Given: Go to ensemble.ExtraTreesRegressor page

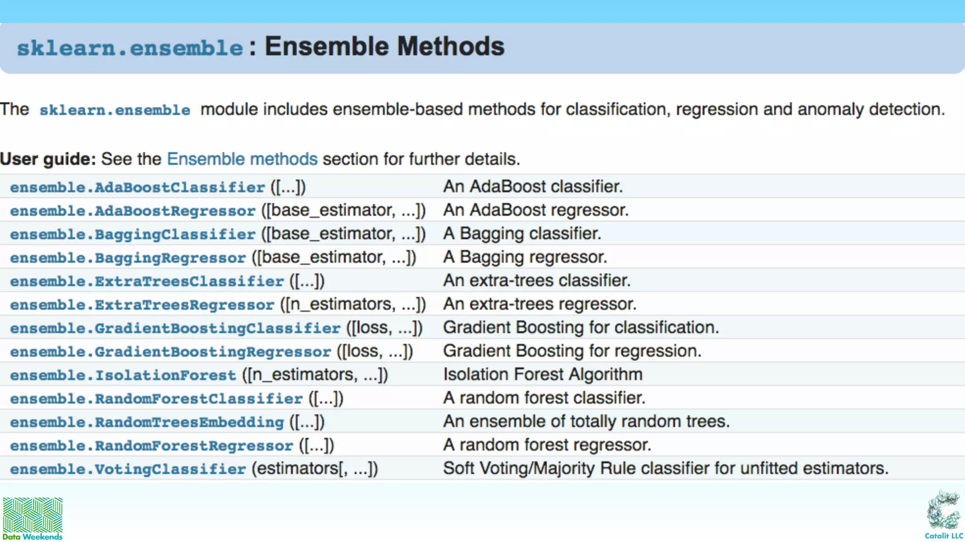Looking at the screenshot, I should 142,305.
